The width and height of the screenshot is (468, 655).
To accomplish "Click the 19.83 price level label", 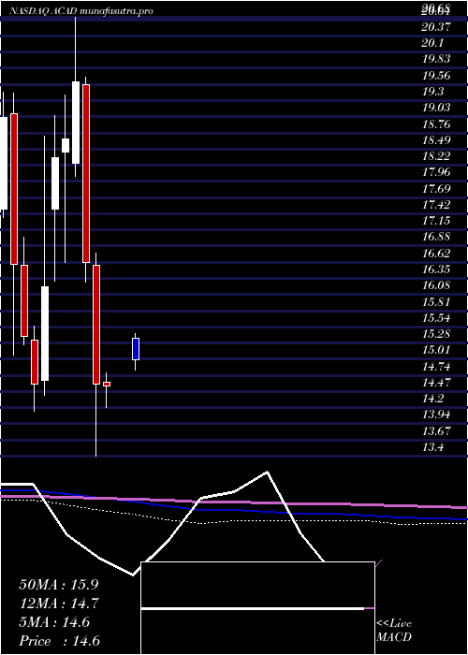I will (x=437, y=59).
